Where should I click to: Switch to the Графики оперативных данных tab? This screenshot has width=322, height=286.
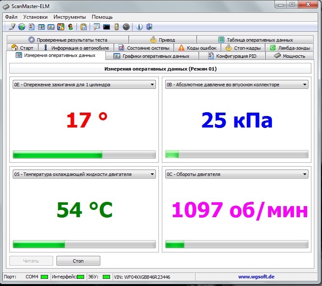pyautogui.click(x=155, y=56)
